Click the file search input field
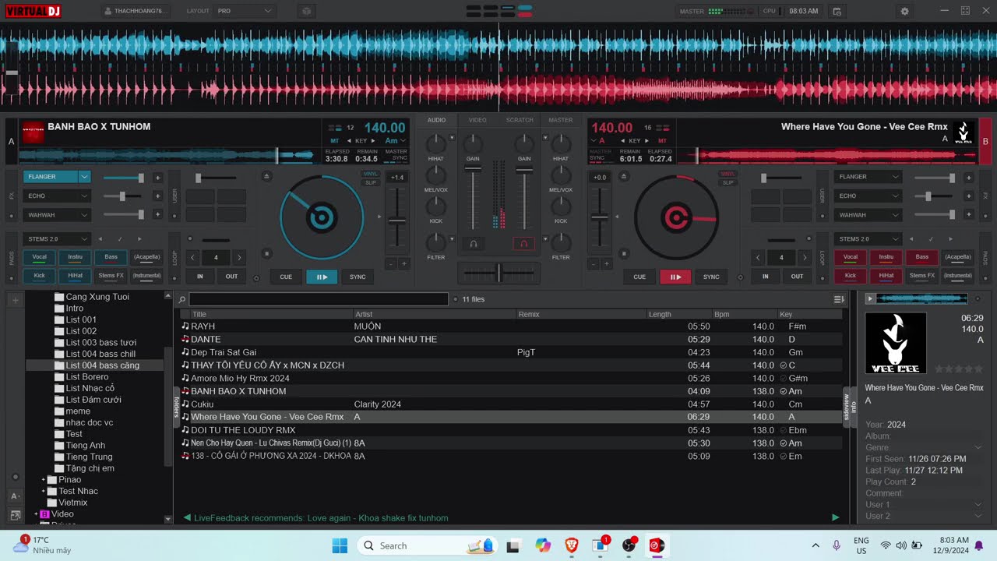 tap(319, 299)
